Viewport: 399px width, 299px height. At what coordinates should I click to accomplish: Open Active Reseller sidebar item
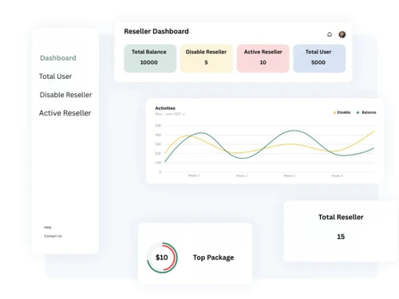click(x=65, y=113)
